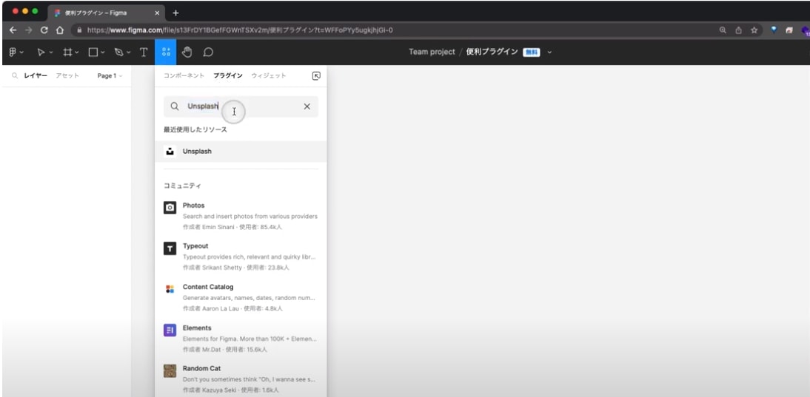Click the Content Catalog plugin icon

pyautogui.click(x=170, y=289)
